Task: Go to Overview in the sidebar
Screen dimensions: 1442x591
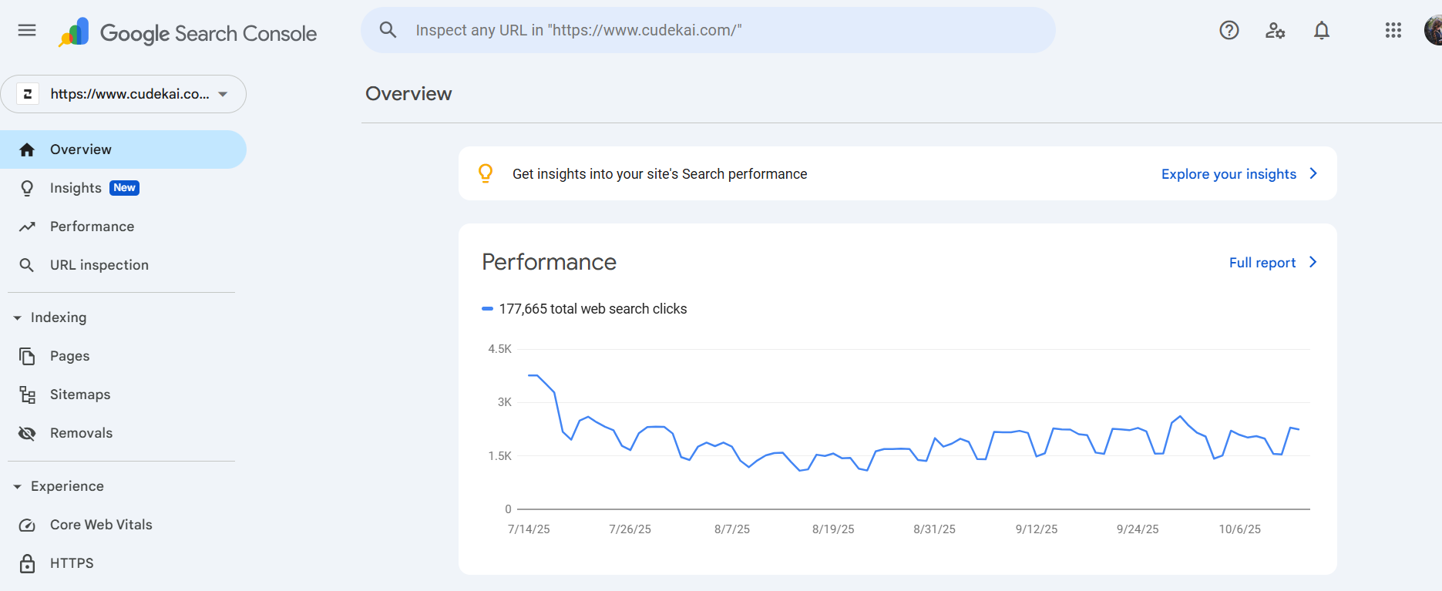Action: [123, 149]
